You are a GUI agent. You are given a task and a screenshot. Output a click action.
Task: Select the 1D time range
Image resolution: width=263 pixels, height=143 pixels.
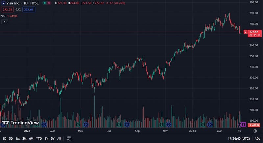point(4,138)
